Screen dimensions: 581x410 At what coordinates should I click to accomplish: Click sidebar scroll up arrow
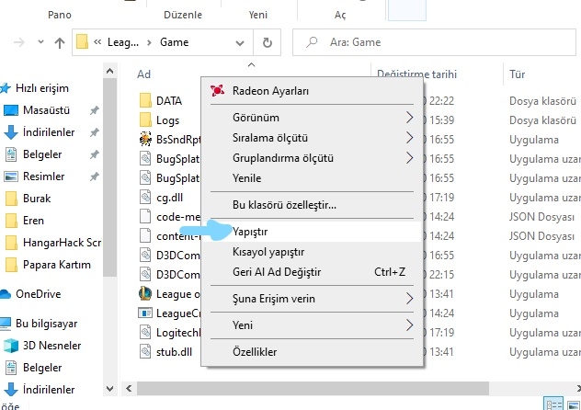coord(109,71)
